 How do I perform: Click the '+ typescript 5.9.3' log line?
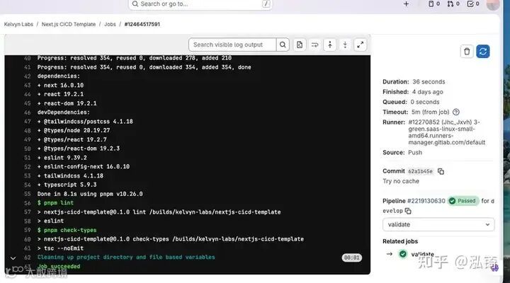67,185
